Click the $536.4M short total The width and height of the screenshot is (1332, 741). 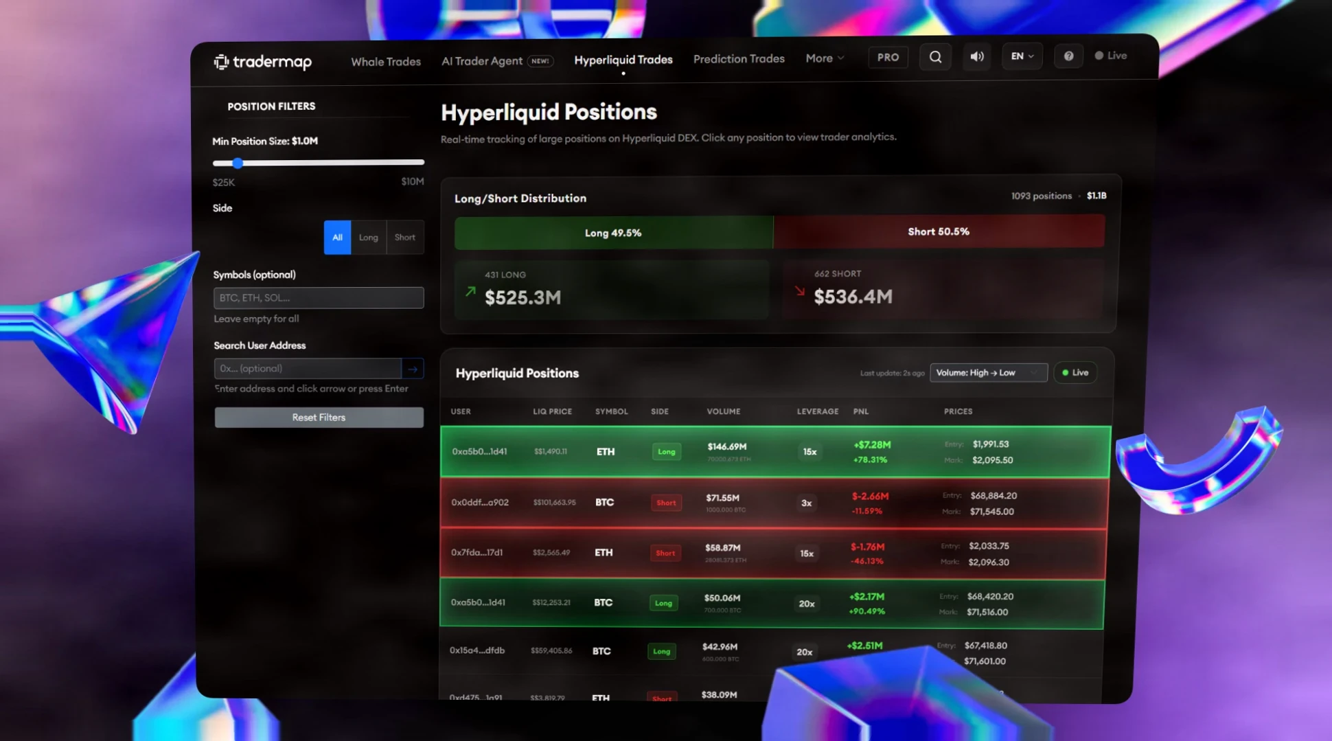(x=853, y=297)
